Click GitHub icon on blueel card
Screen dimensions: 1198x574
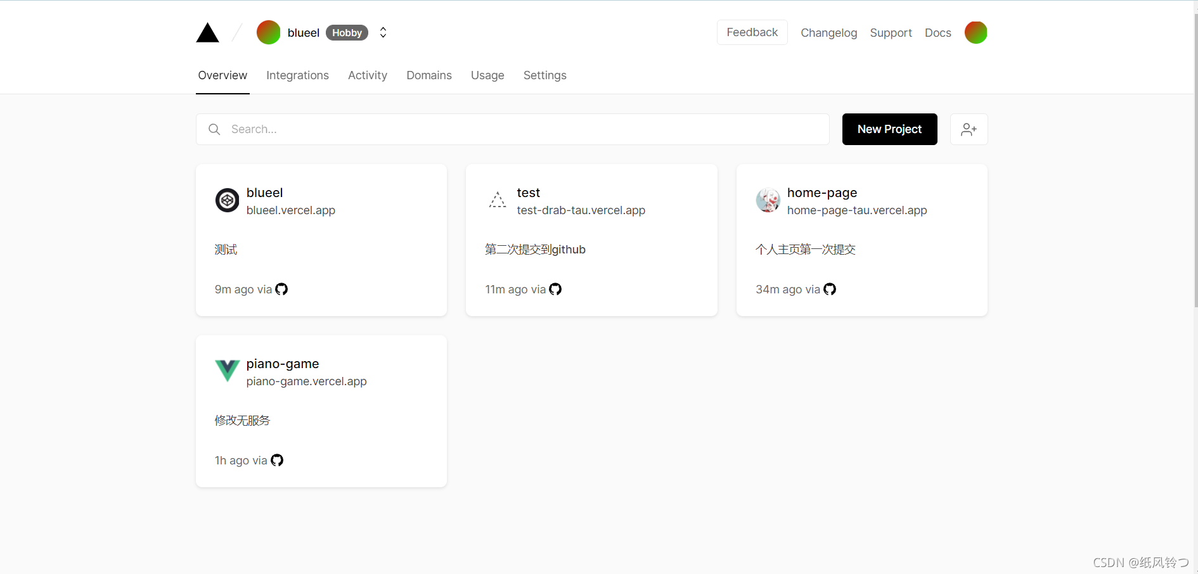[281, 289]
